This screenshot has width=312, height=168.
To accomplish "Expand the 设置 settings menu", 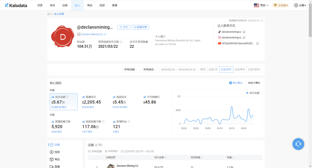I will coord(300,5).
